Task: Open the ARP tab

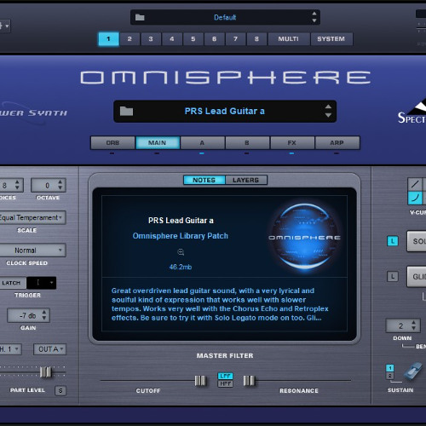Action: coord(337,143)
